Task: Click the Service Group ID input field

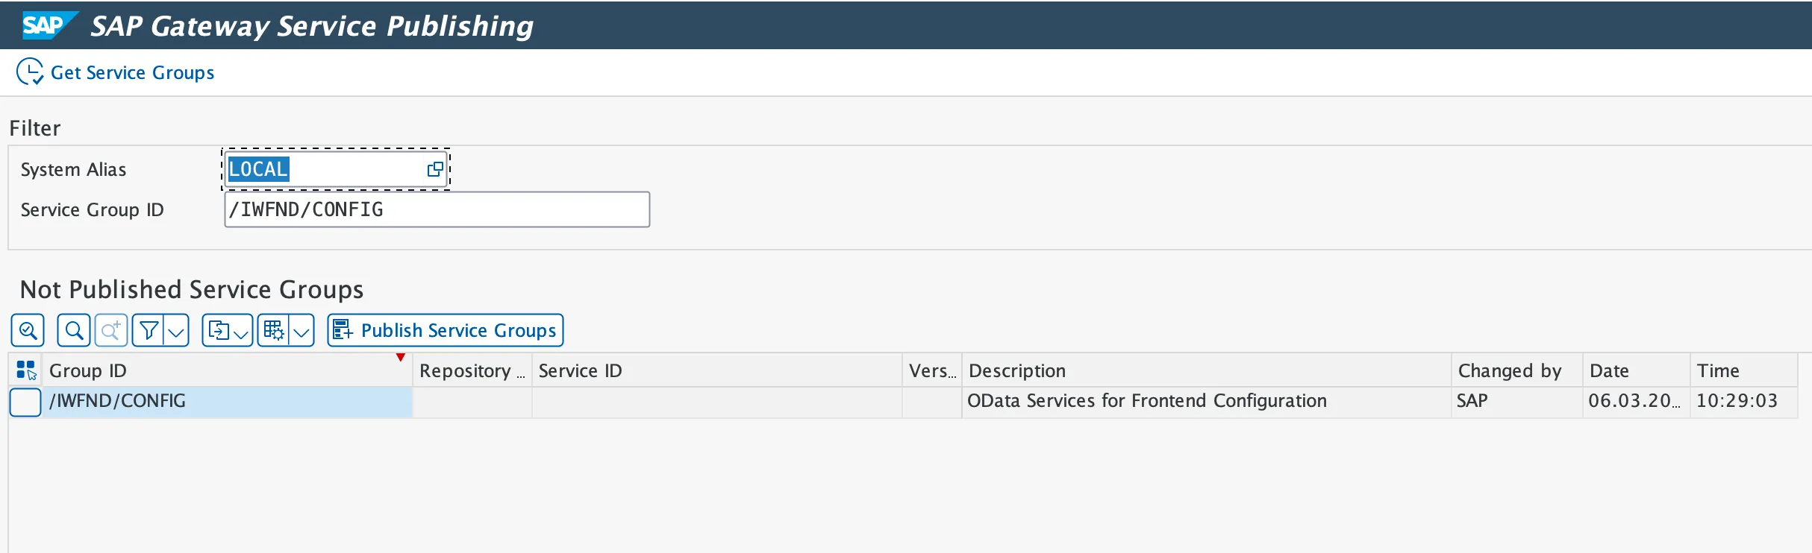Action: tap(437, 209)
